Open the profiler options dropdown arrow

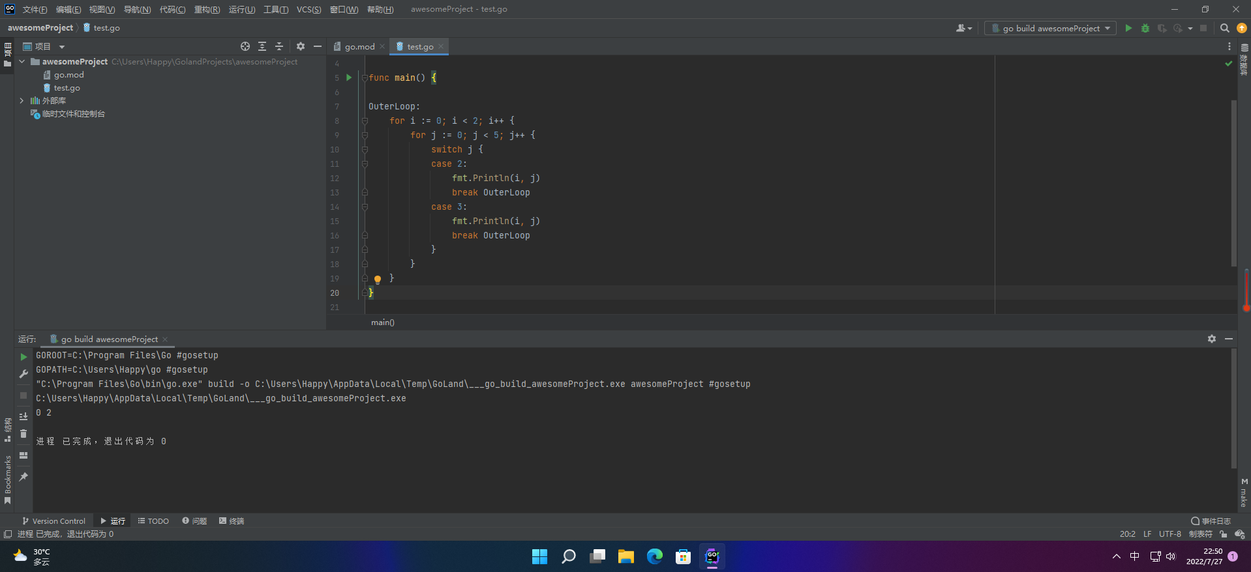point(1190,28)
